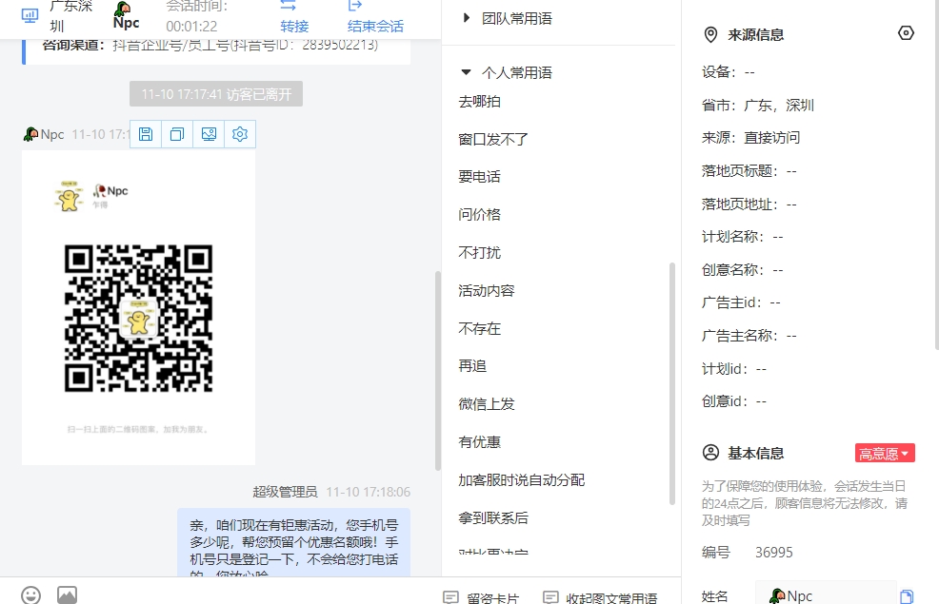Click the phrases list scrollbar
The image size is (939, 604).
[672, 384]
